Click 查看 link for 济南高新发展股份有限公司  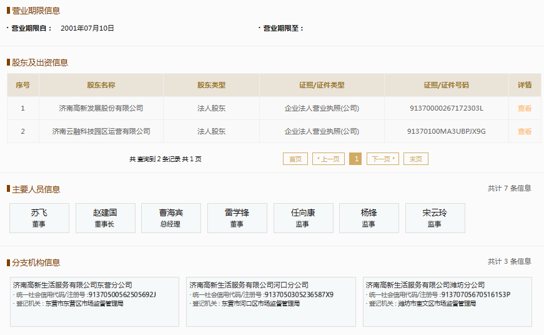pos(524,108)
